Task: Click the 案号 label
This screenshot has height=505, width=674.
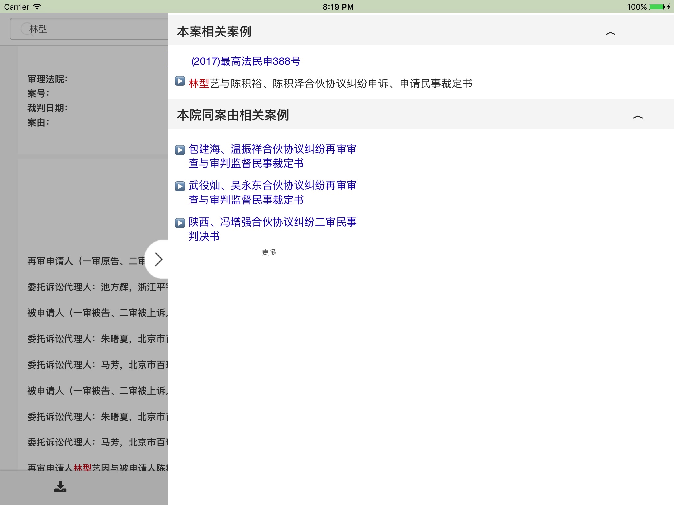Action: tap(38, 93)
